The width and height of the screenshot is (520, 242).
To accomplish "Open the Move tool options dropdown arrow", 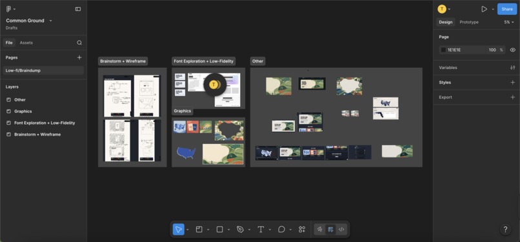I will pos(187,229).
